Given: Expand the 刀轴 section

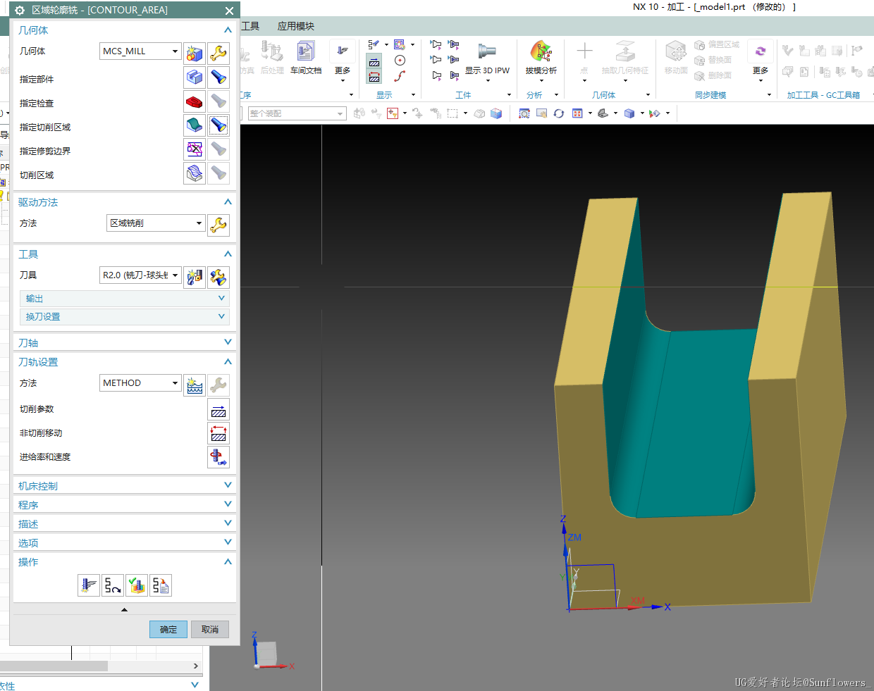Looking at the screenshot, I should tap(124, 343).
